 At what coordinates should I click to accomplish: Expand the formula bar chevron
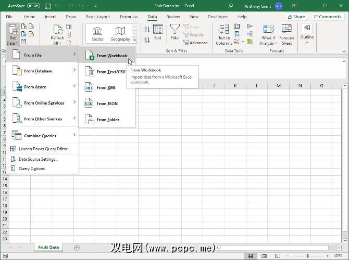(344, 61)
